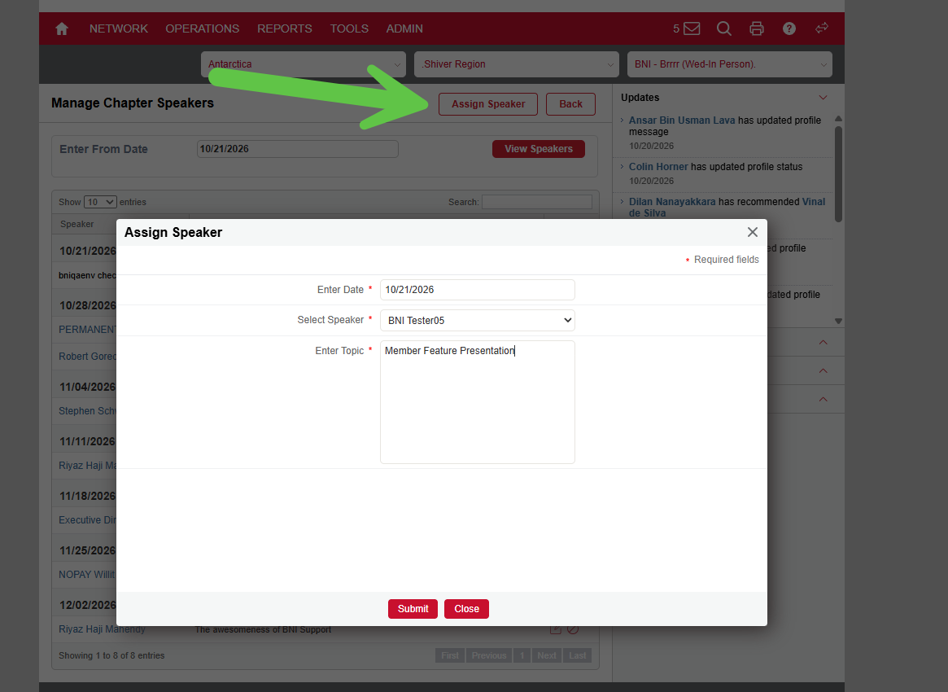The height and width of the screenshot is (692, 948).
Task: Open the OPERATIONS menu
Action: (203, 28)
